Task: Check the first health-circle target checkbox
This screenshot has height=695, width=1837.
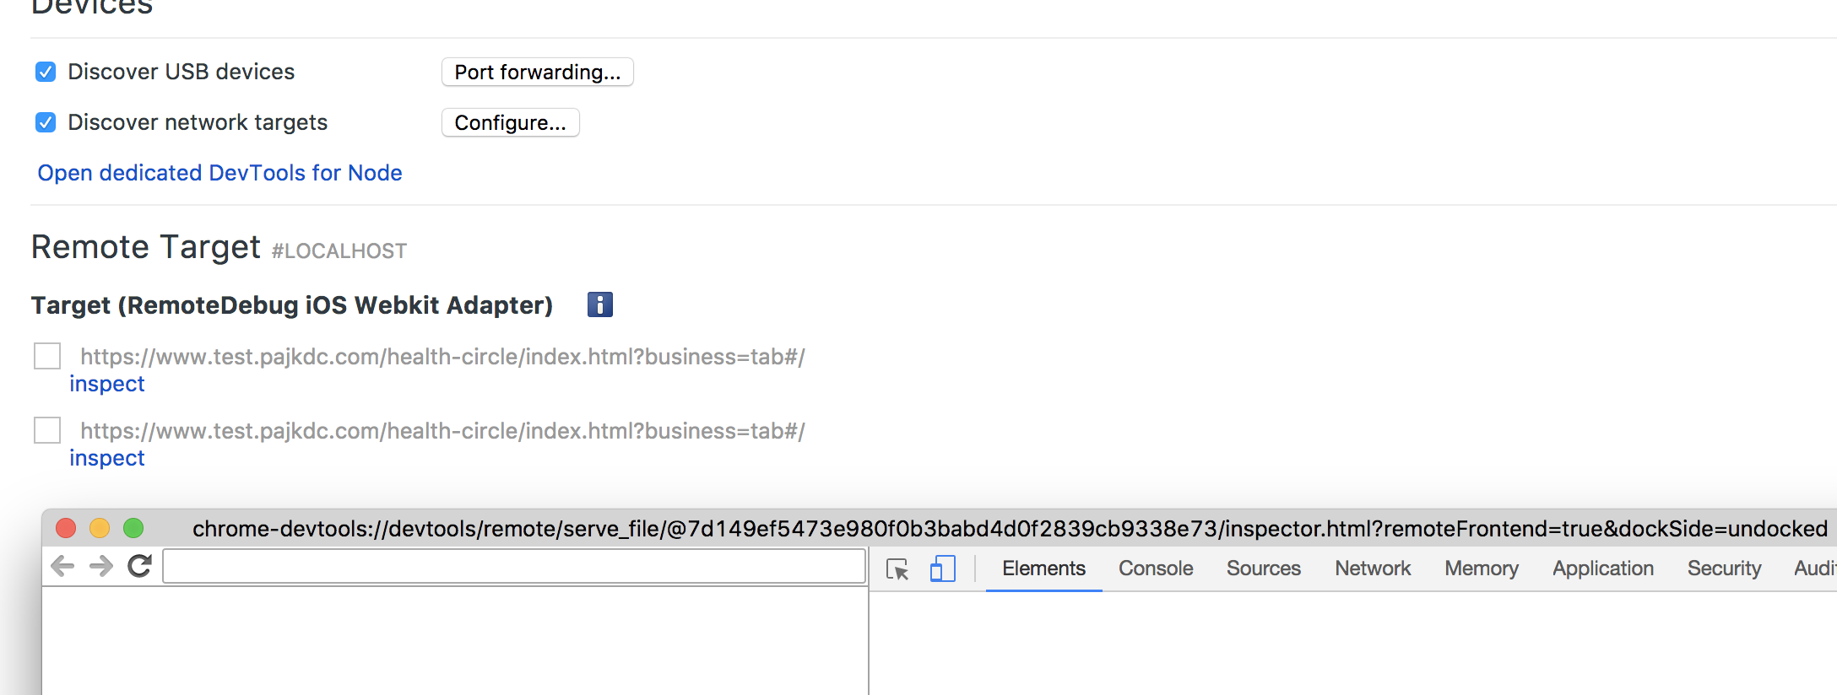Action: 46,357
